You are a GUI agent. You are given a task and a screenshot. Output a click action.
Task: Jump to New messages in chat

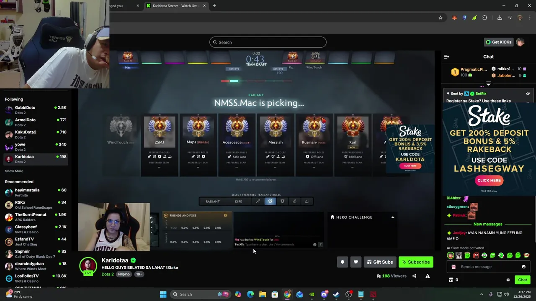(487, 224)
